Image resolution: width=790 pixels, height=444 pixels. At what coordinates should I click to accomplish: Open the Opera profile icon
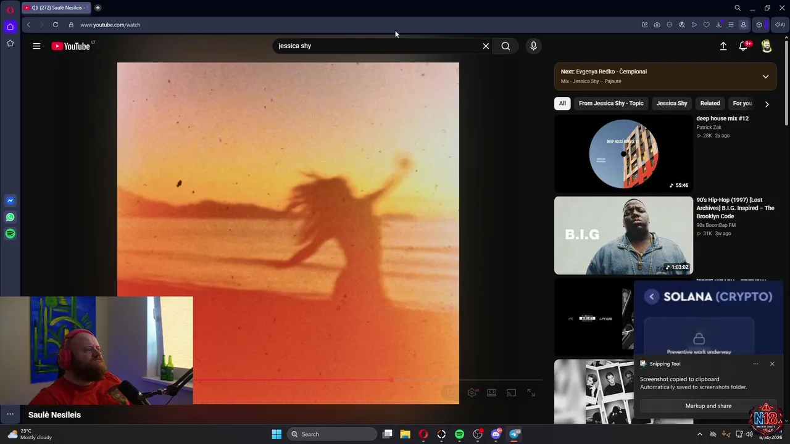tap(743, 25)
